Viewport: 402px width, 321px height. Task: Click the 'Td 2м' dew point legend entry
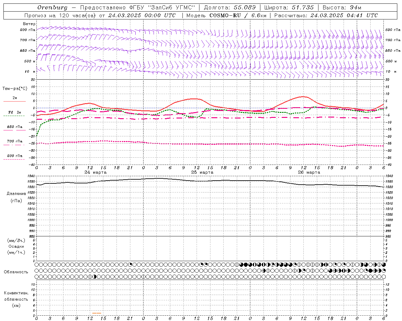[14, 112]
